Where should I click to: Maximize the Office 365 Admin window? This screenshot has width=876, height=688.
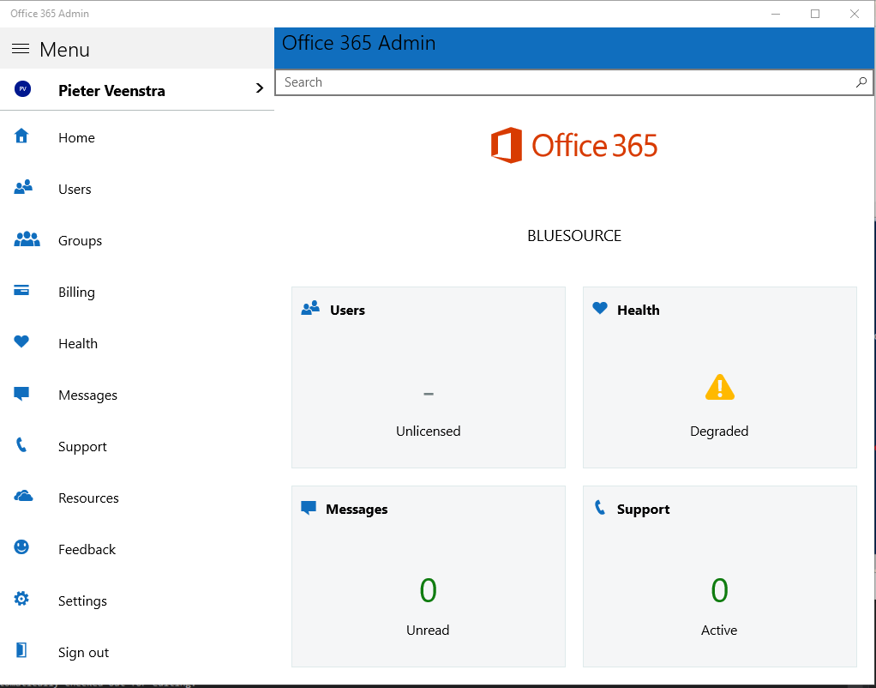815,14
